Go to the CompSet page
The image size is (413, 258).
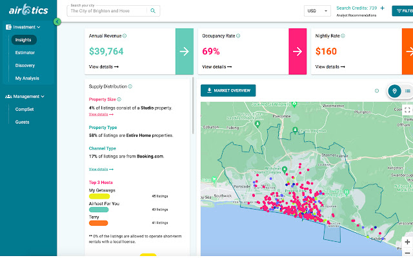pyautogui.click(x=25, y=109)
